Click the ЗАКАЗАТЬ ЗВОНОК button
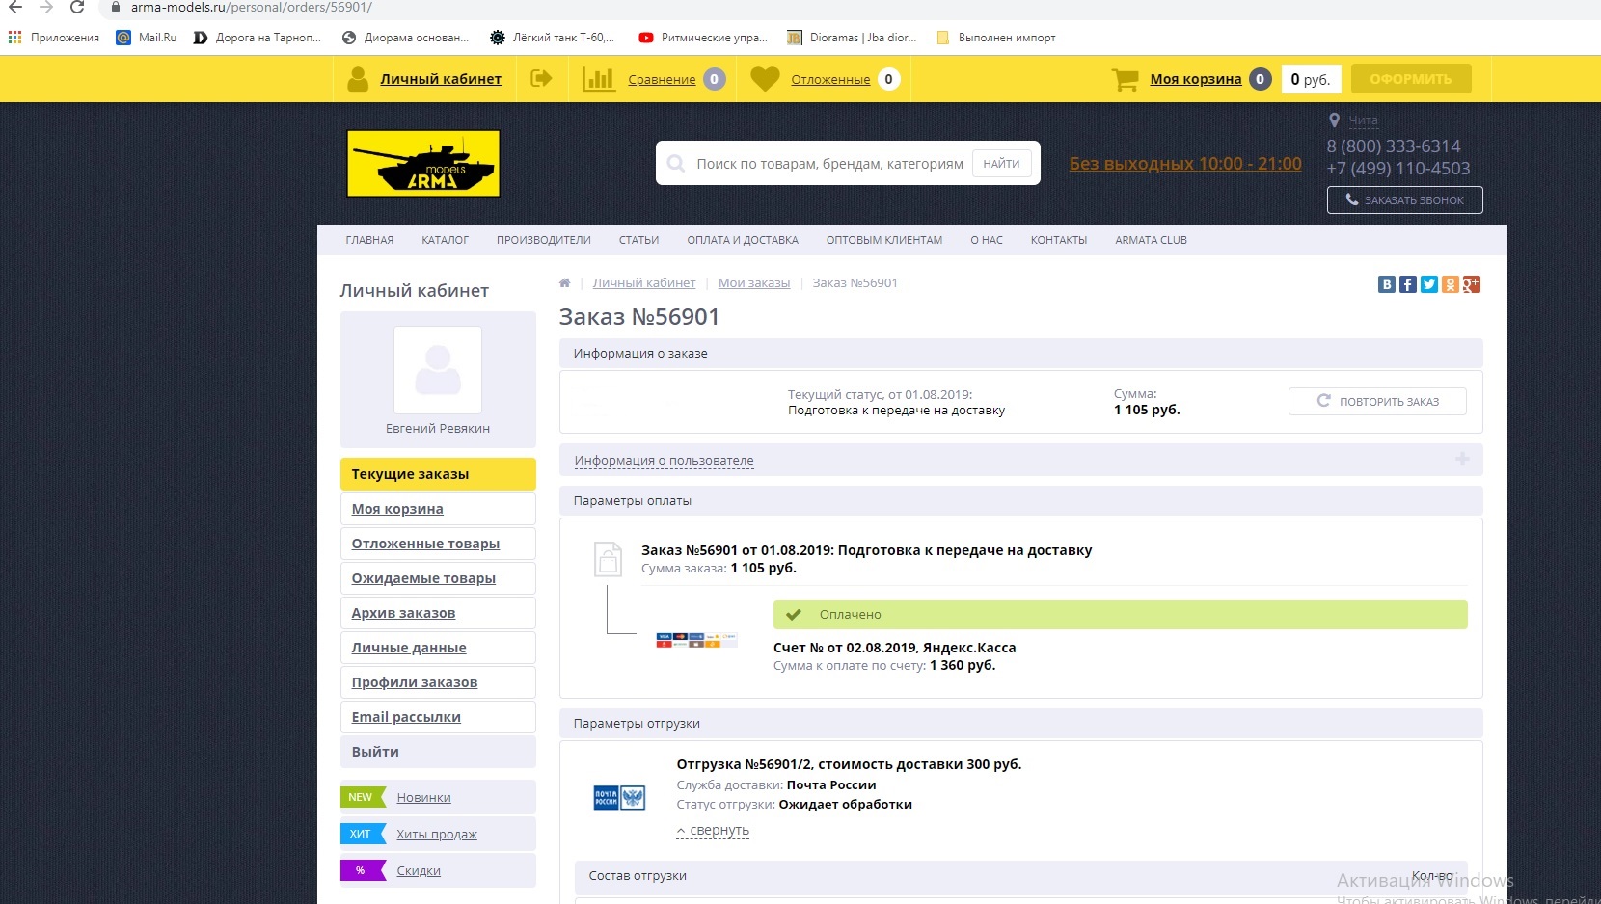This screenshot has height=904, width=1601. click(1404, 200)
